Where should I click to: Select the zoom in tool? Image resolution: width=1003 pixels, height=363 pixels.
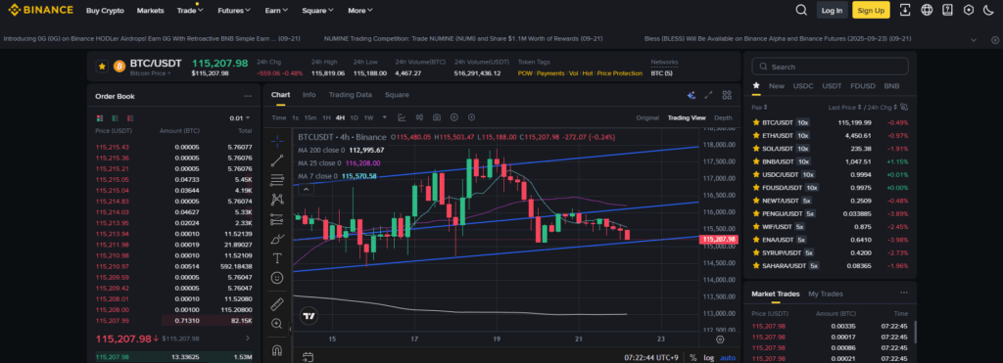(x=277, y=324)
